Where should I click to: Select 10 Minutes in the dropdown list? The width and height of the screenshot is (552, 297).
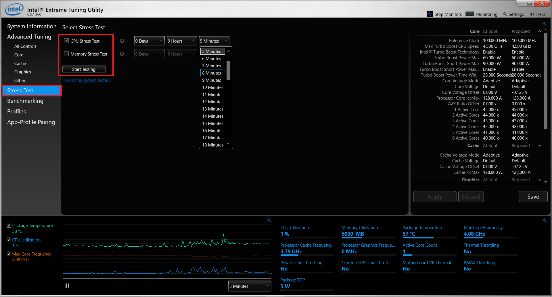coord(213,87)
